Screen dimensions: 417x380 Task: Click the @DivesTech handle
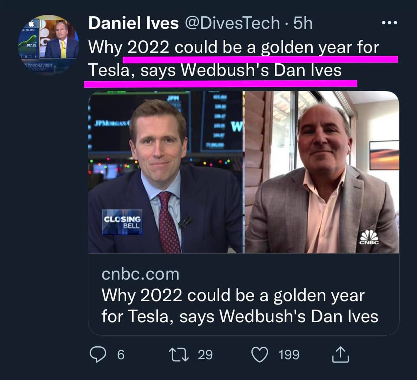(x=232, y=24)
